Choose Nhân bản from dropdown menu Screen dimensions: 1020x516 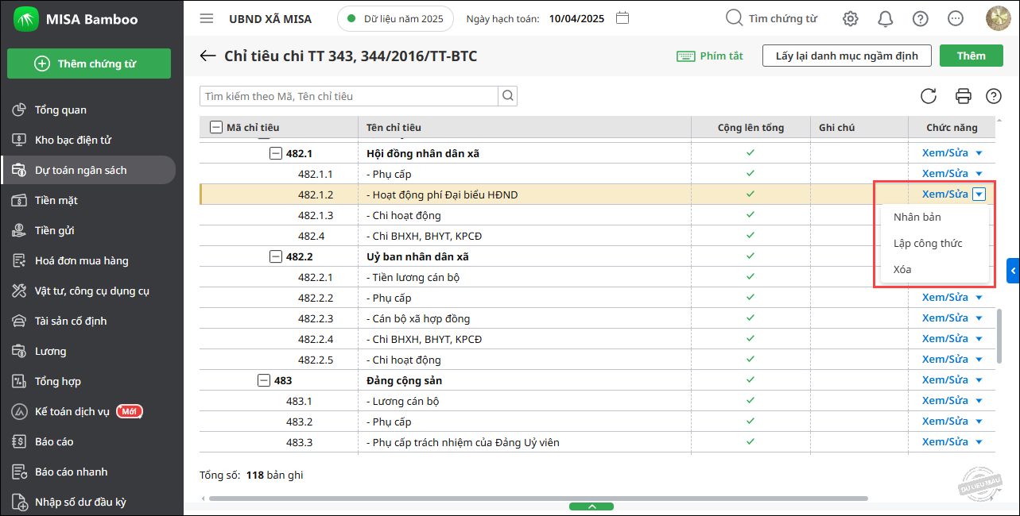(917, 217)
